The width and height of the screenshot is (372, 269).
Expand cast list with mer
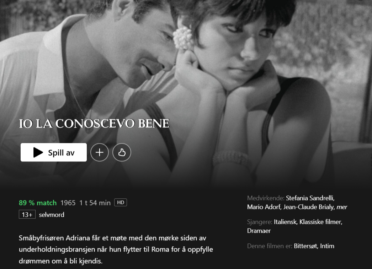coord(342,207)
